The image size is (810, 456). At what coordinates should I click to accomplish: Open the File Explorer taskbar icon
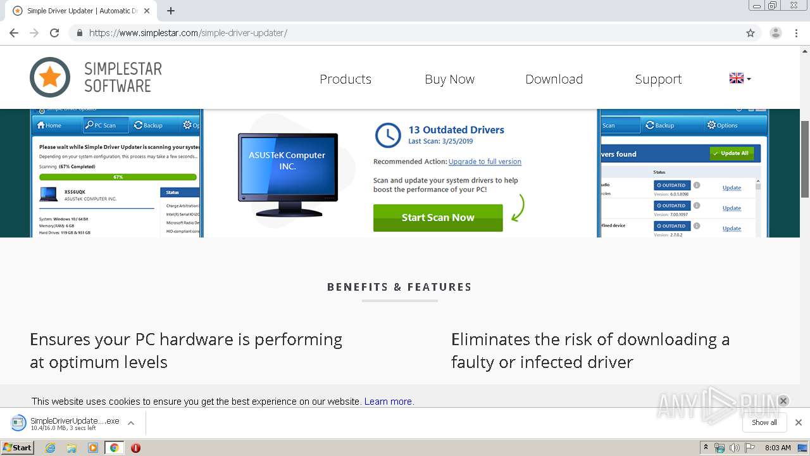[72, 448]
